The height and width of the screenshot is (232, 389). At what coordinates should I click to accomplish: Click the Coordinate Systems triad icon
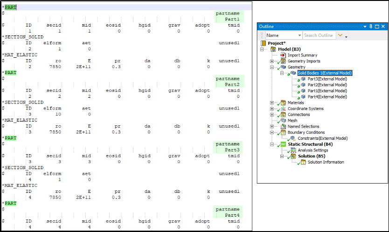tap(283, 109)
